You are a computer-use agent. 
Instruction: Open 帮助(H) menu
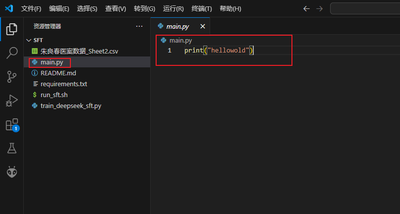[x=230, y=9]
